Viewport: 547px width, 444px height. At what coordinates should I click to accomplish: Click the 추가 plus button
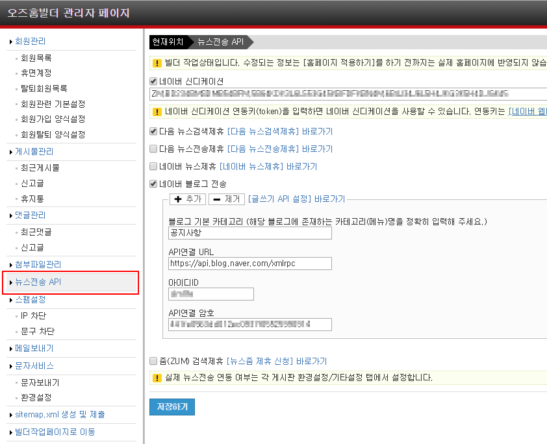187,199
